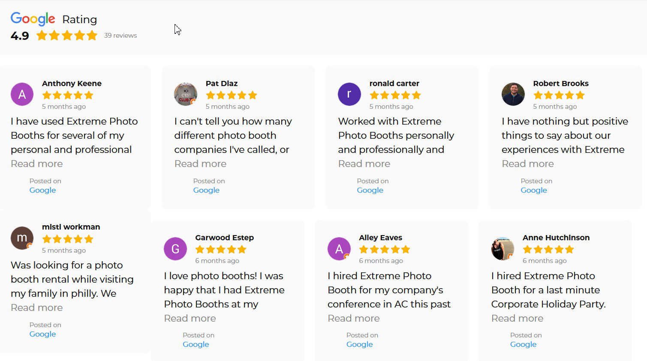The width and height of the screenshot is (647, 361).
Task: Expand Pat Diaz's review text
Action: [x=200, y=164]
